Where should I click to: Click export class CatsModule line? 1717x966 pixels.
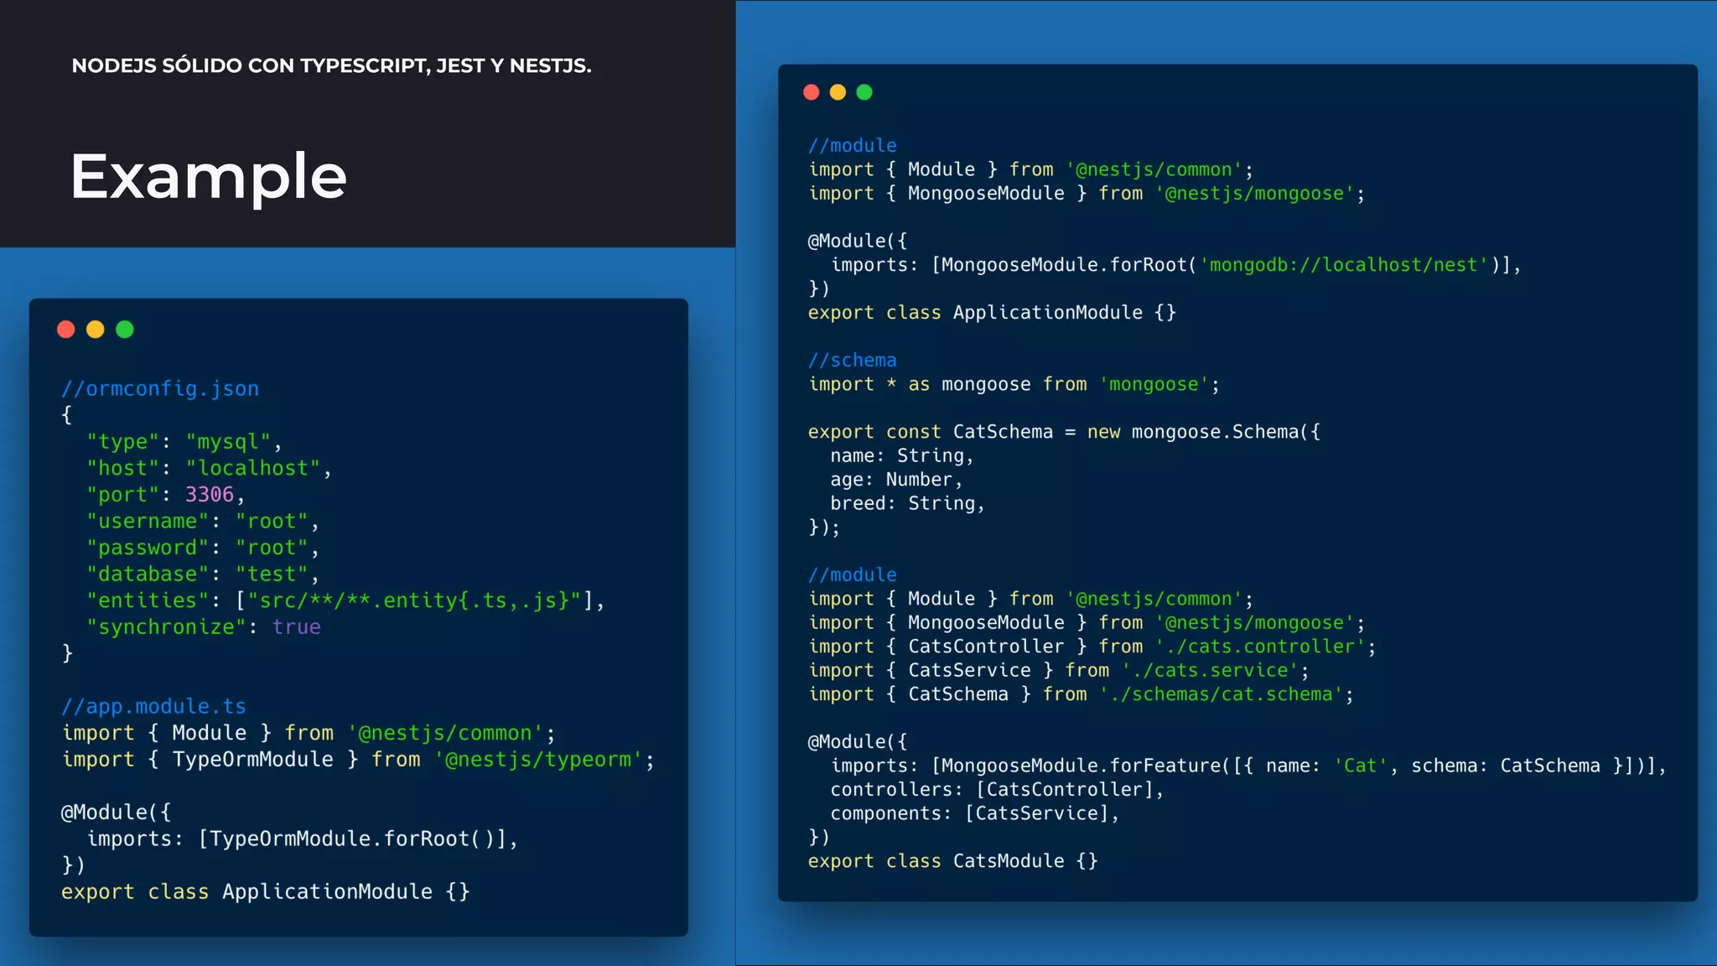coord(952,861)
